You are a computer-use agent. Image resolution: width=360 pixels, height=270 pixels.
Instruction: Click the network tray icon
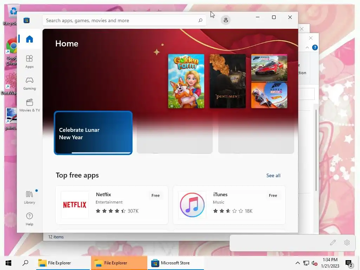[306, 263]
